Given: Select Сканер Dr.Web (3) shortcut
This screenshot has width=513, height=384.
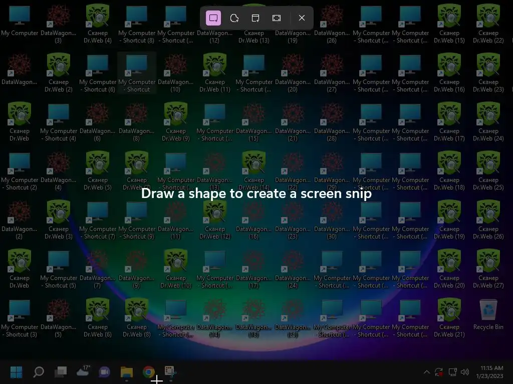Looking at the screenshot, I should click(59, 220).
